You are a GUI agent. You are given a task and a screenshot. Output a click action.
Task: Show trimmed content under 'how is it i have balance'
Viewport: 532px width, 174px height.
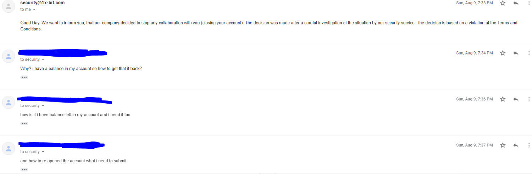[24, 123]
